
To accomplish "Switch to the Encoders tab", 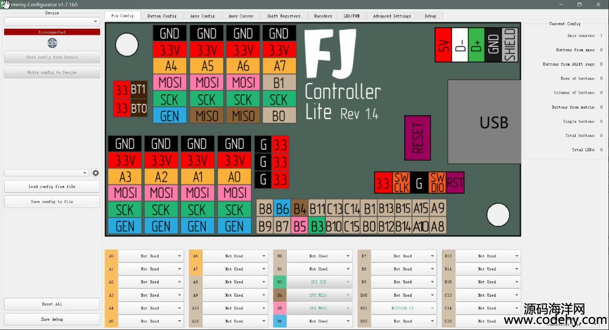I will [323, 16].
